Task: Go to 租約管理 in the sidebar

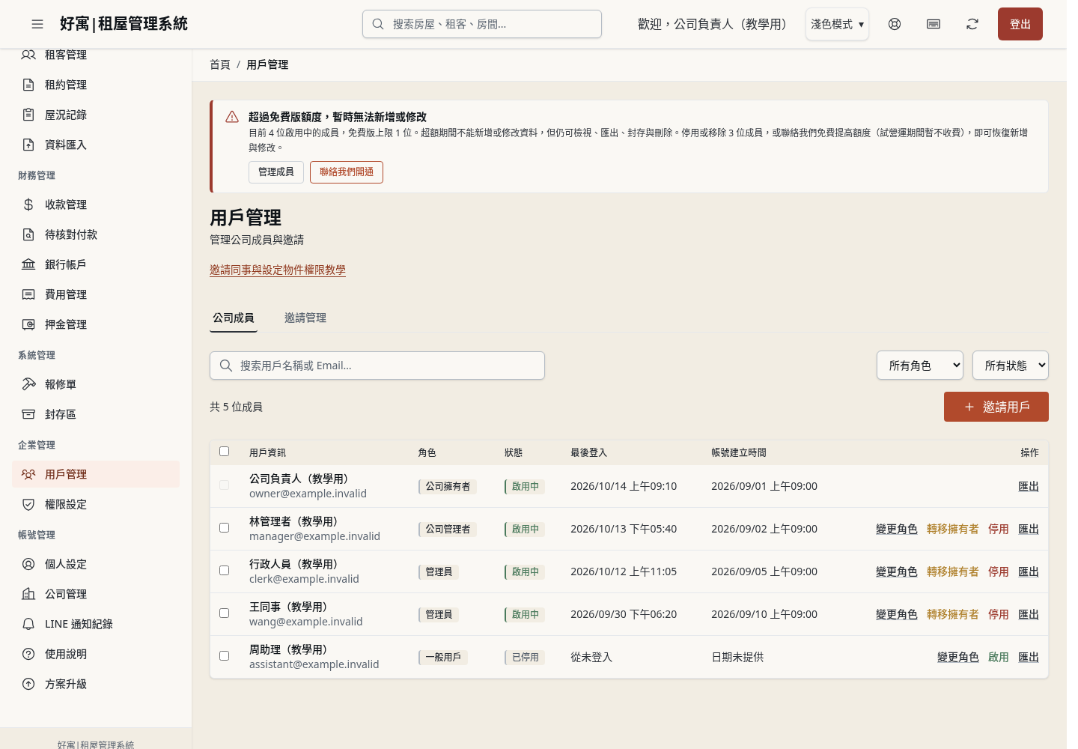Action: pos(96,85)
